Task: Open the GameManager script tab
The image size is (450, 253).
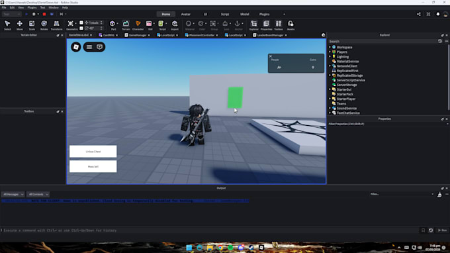Action: (x=138, y=35)
